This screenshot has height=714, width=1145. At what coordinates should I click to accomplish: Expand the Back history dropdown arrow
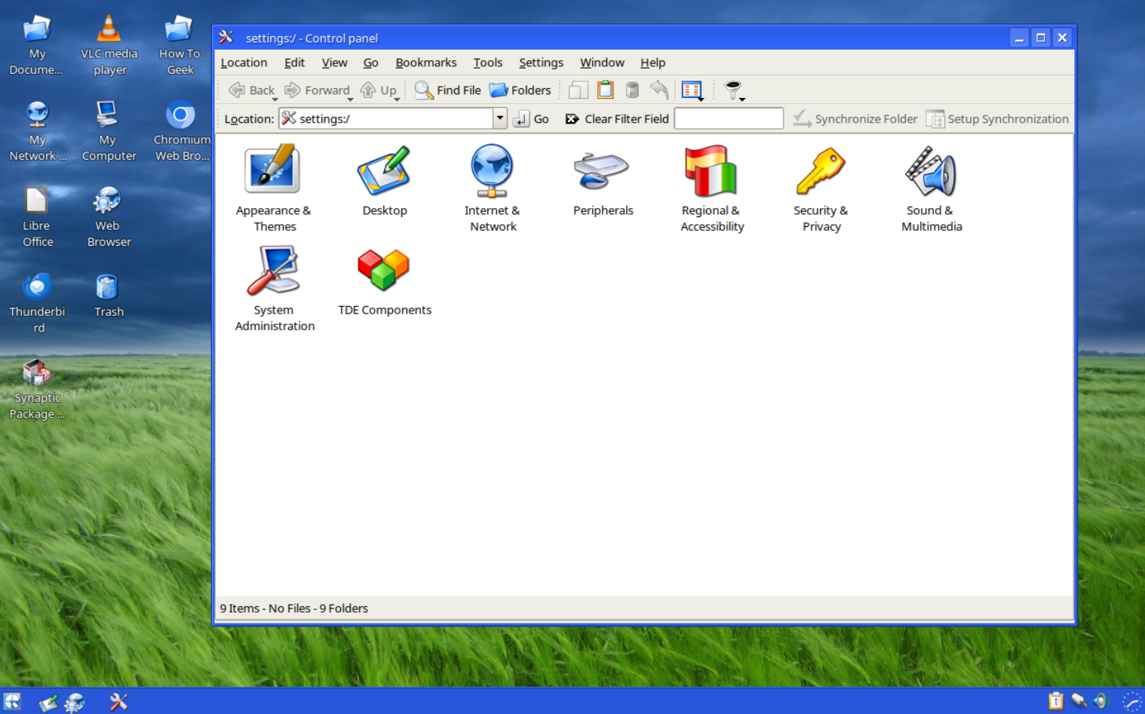click(275, 99)
